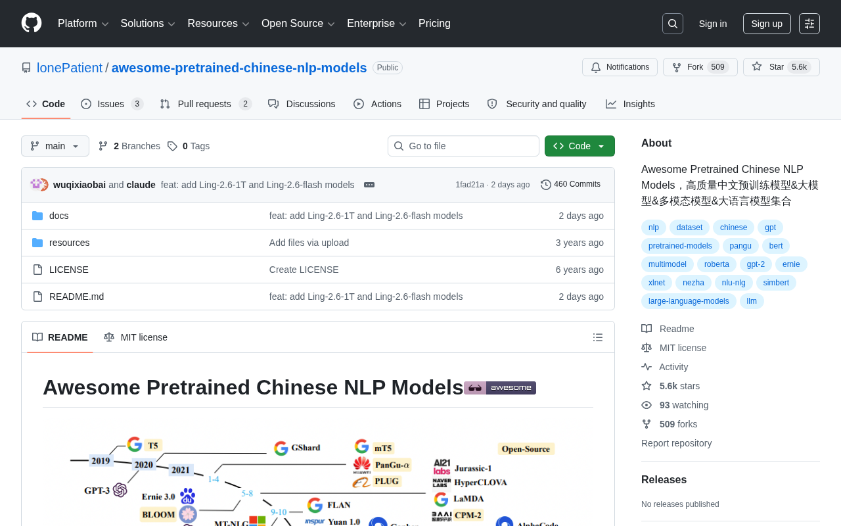View the 5.6k stars link
The image size is (841, 526).
pos(671,386)
